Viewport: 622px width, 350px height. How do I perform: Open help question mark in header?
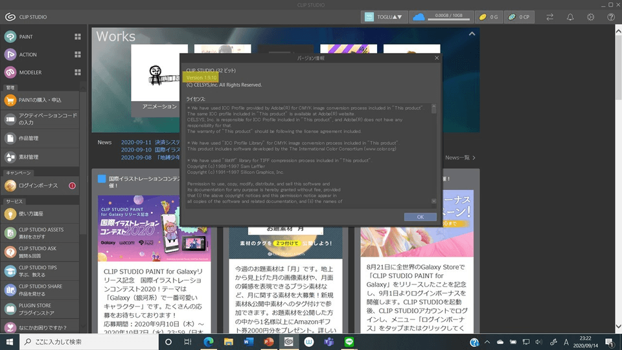[x=611, y=17]
